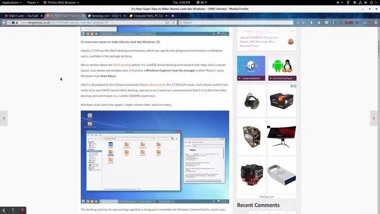Click the red record button at the bottom left
Viewport: 380px width, 214px height.
tap(23, 210)
